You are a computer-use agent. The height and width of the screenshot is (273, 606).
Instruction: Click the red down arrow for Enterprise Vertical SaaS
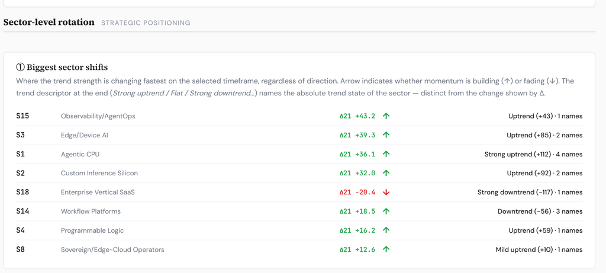click(x=386, y=192)
